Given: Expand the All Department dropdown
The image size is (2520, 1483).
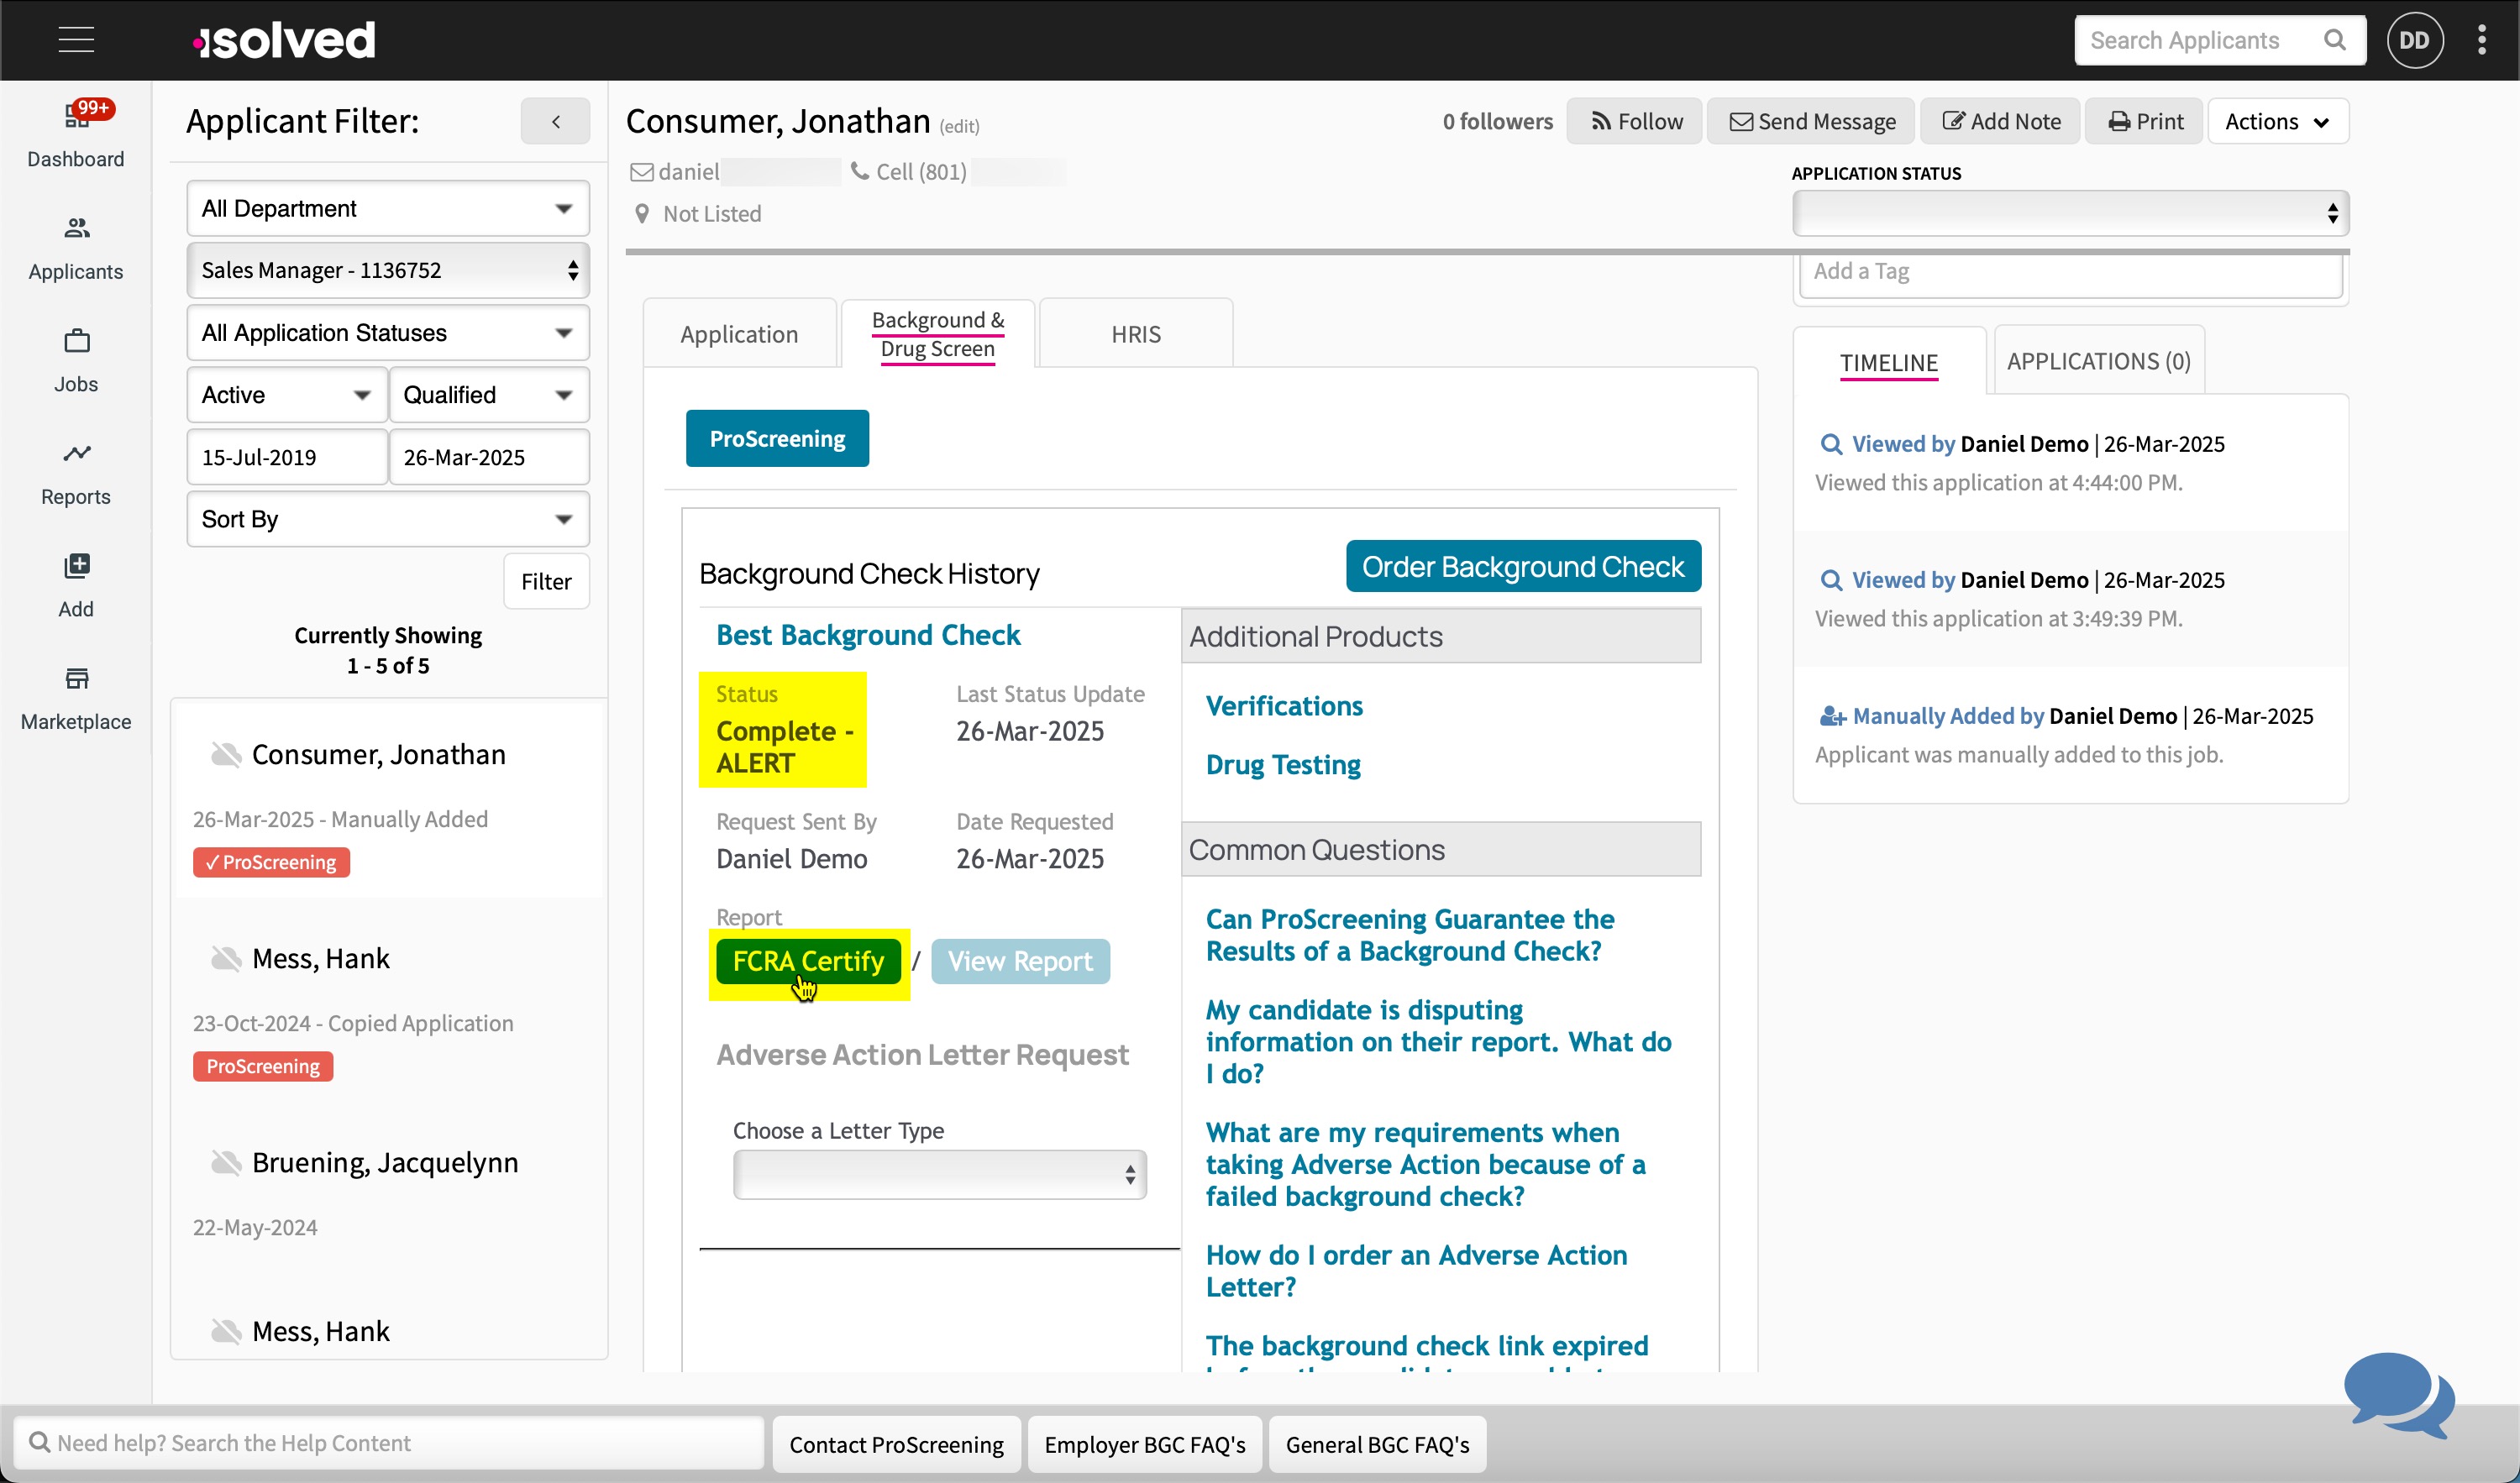Looking at the screenshot, I should (x=387, y=208).
